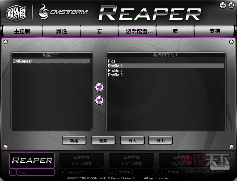Select the CMRepear configuration file
This screenshot has height=181, width=237.
pyautogui.click(x=51, y=61)
